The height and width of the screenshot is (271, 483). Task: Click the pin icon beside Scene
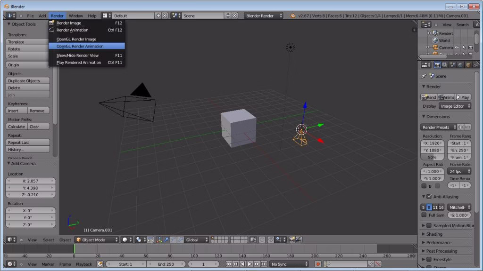[x=424, y=76]
